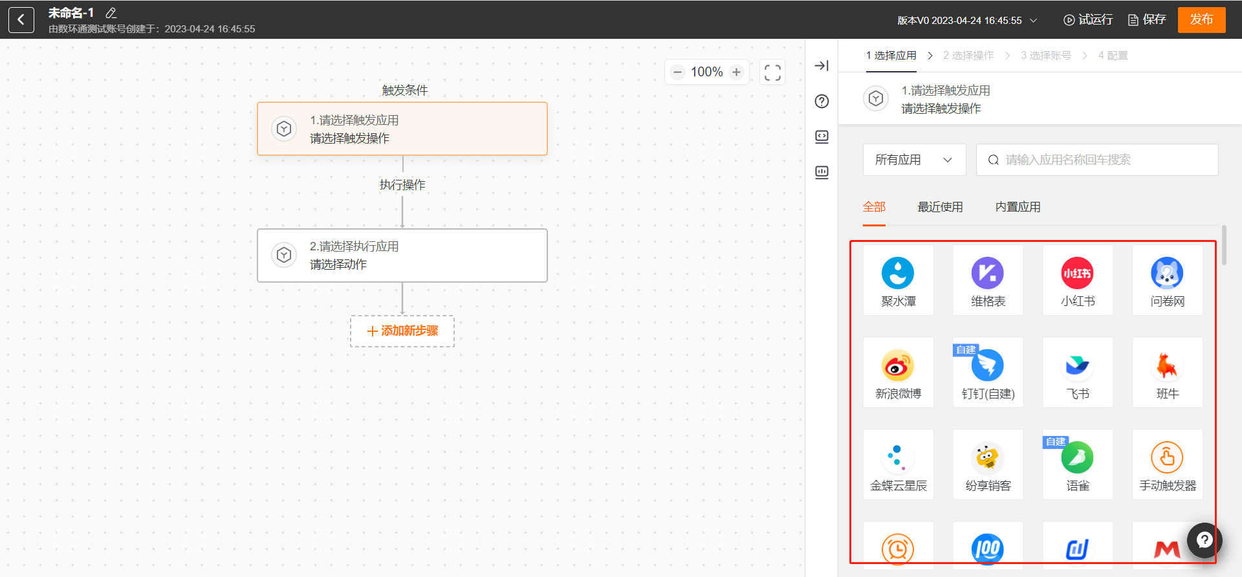Choose the 问卷网 app
1242x577 pixels.
coord(1168,280)
